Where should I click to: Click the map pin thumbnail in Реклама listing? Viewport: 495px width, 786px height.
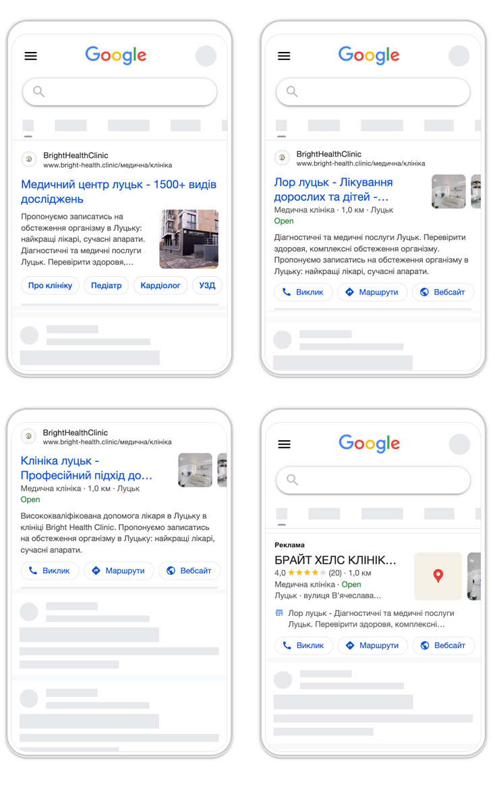coord(438,576)
